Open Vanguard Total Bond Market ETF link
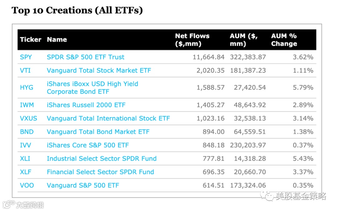337x211 pixels. 98,132
